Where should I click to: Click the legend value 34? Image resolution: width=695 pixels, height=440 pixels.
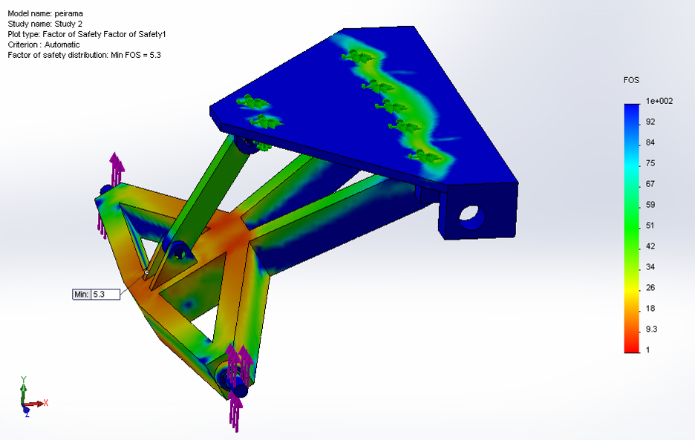pyautogui.click(x=650, y=267)
